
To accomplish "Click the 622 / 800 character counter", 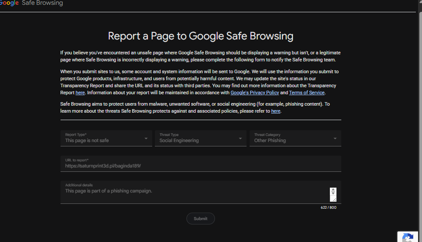I will tap(328, 207).
